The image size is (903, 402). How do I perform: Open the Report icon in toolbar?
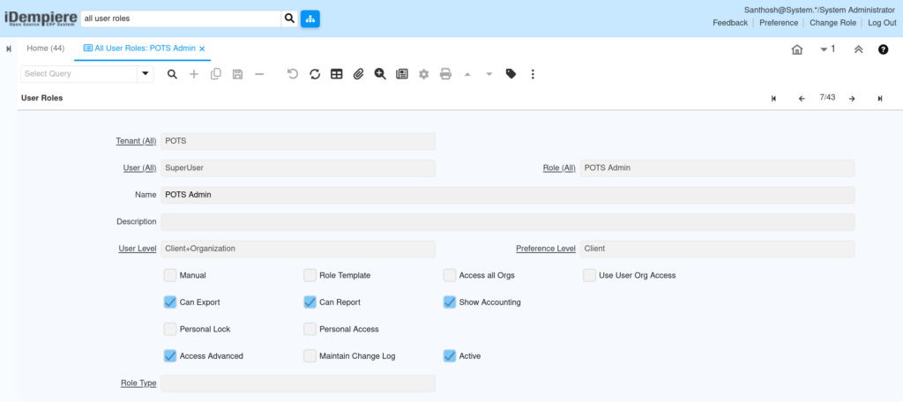pyautogui.click(x=402, y=74)
